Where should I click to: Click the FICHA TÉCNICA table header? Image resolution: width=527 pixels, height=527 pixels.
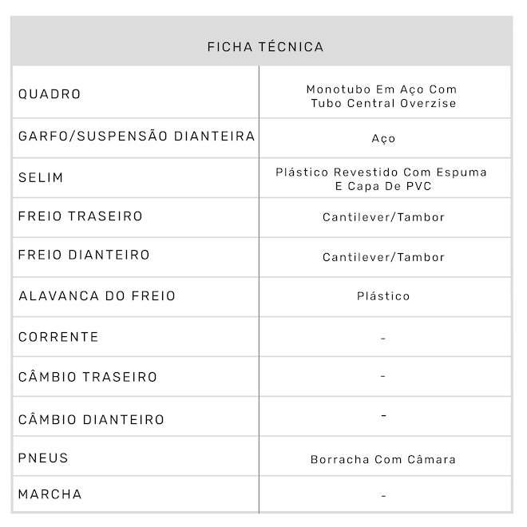pos(265,47)
